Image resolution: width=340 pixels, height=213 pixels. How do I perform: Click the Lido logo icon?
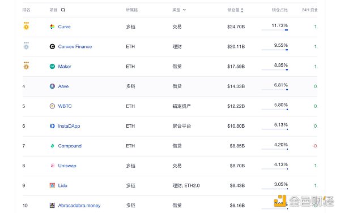52,185
